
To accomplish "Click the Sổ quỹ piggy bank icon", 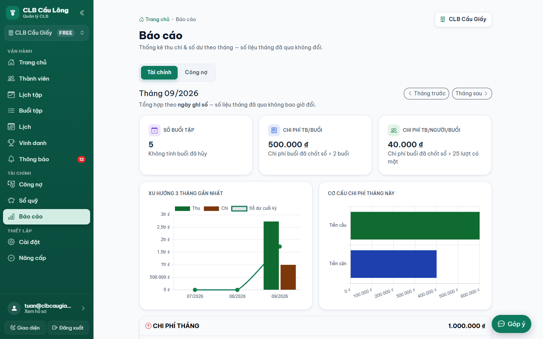I will point(11,201).
